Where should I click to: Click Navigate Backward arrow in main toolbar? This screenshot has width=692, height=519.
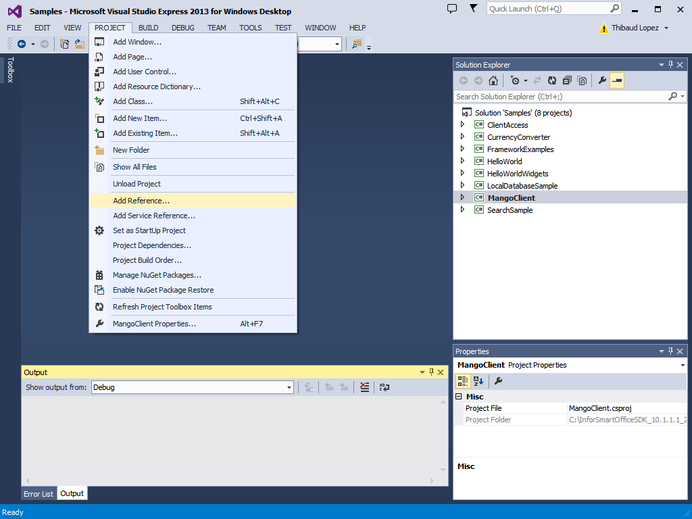click(x=22, y=44)
